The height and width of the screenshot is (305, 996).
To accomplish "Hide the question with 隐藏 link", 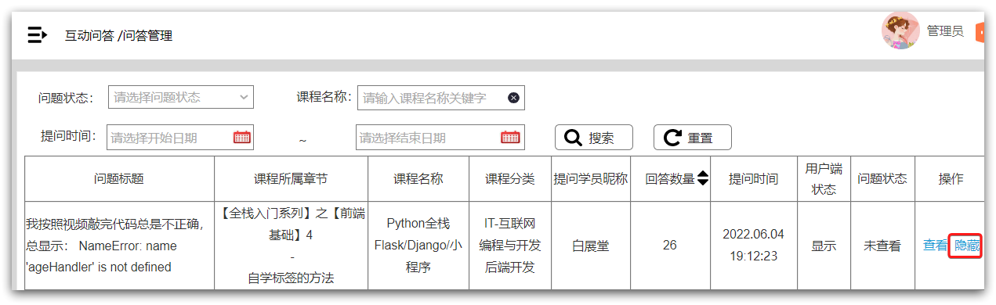I will [x=966, y=246].
